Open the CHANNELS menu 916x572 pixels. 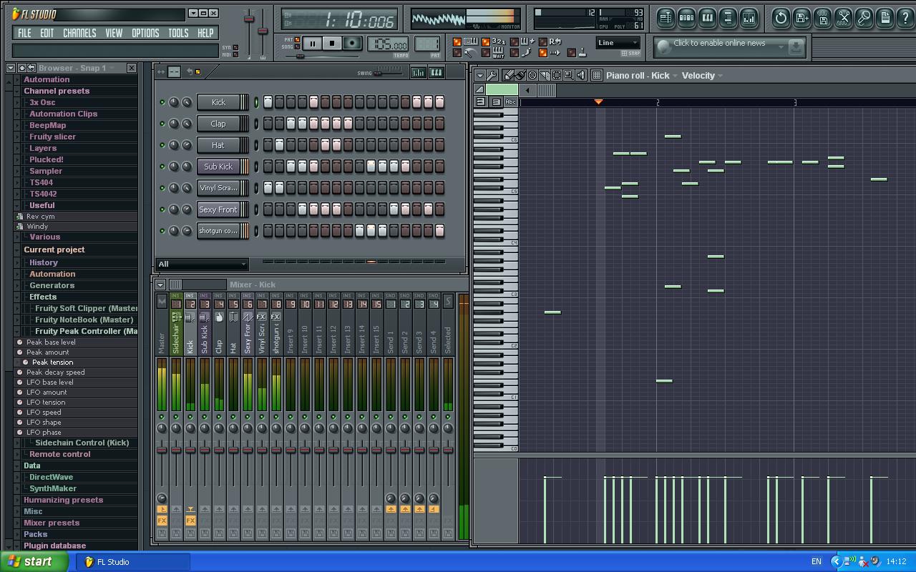[x=79, y=33]
